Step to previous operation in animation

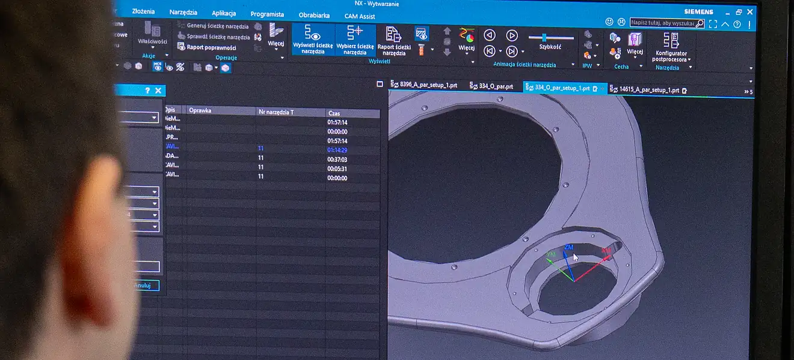pyautogui.click(x=489, y=51)
